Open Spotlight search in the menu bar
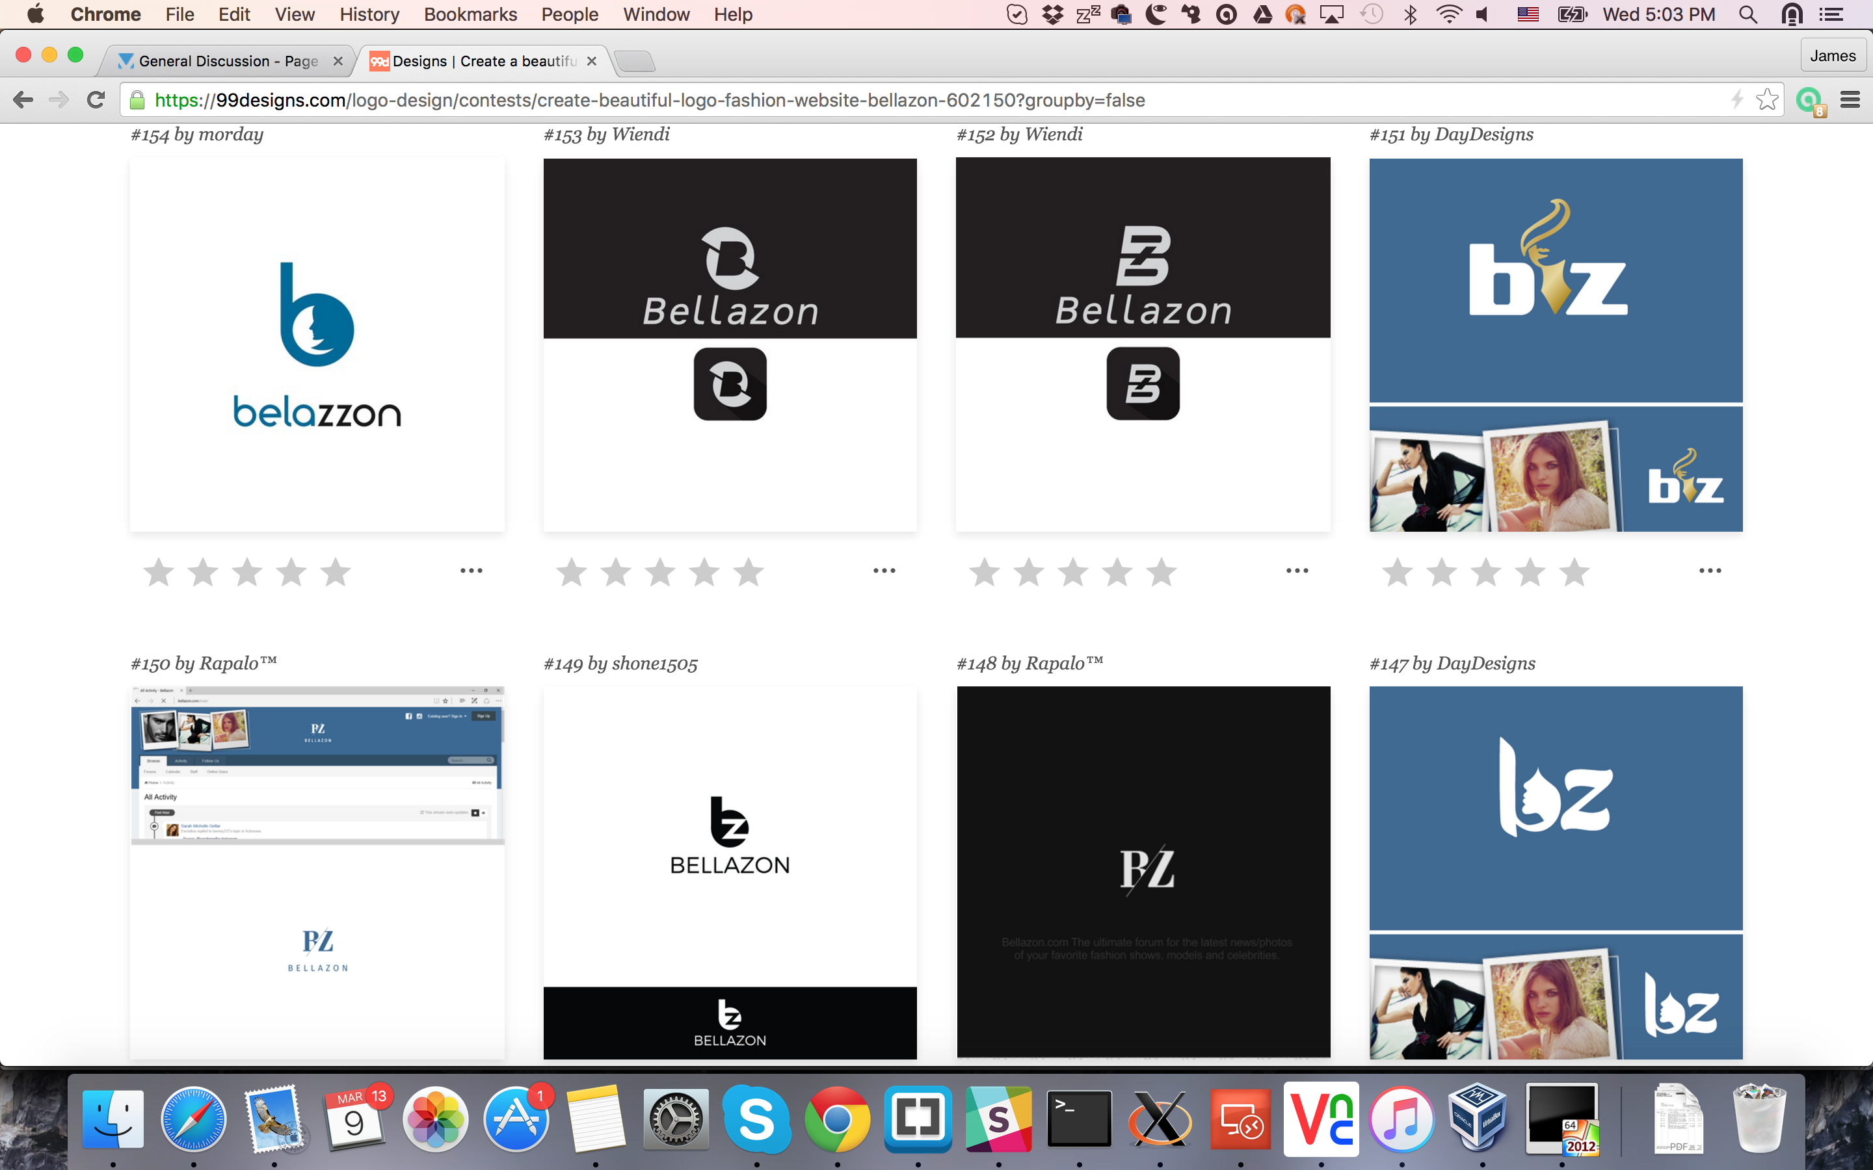 coord(1747,15)
